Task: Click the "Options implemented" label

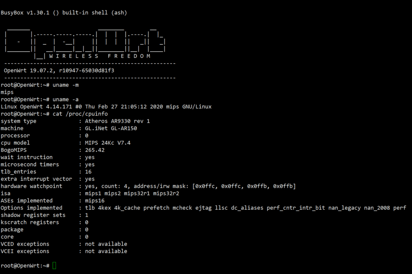Action: tap(31, 208)
